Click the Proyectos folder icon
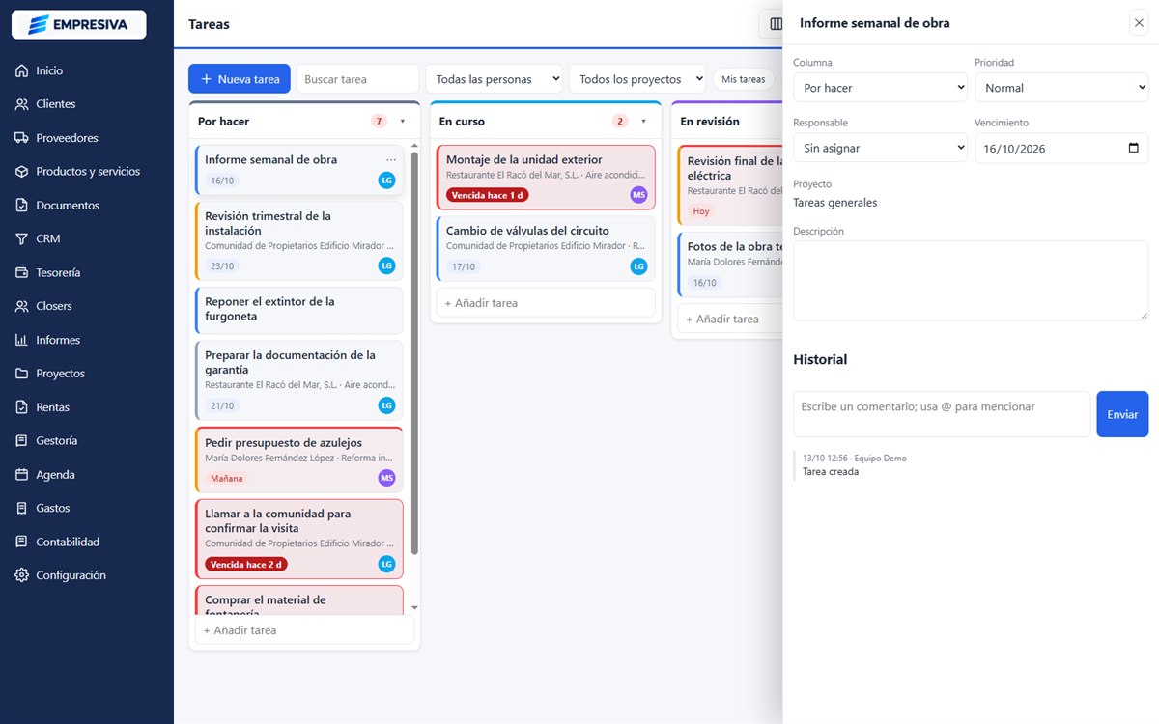The height and width of the screenshot is (724, 1159). [x=21, y=374]
